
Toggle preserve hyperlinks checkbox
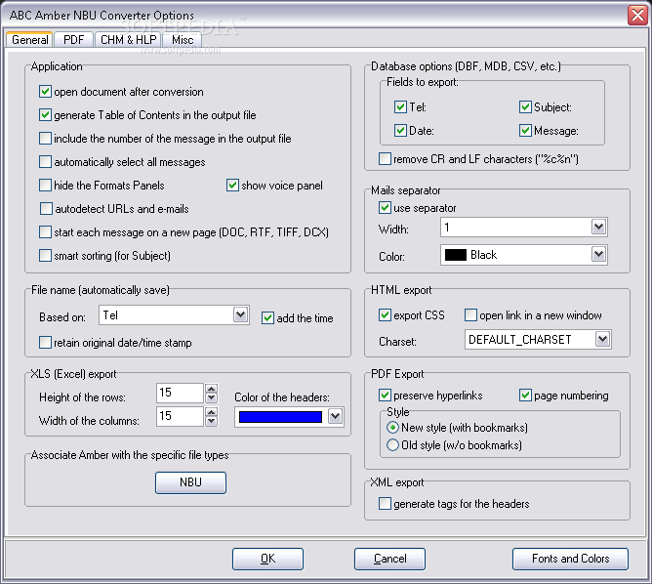click(x=385, y=395)
